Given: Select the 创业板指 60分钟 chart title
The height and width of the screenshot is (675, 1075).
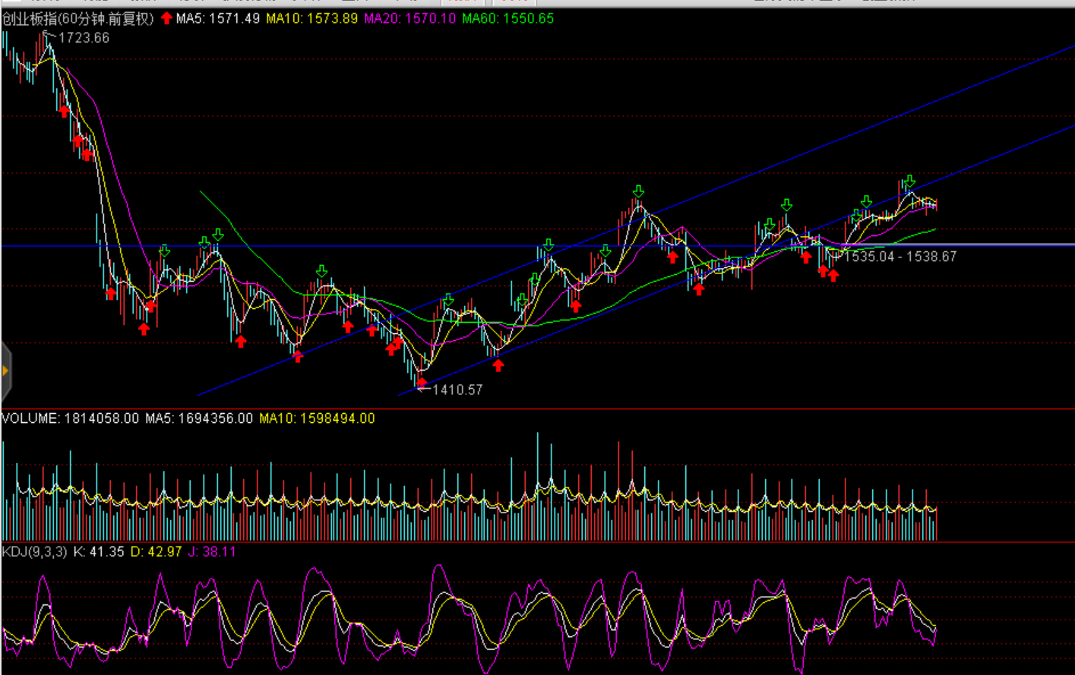Looking at the screenshot, I should point(78,18).
